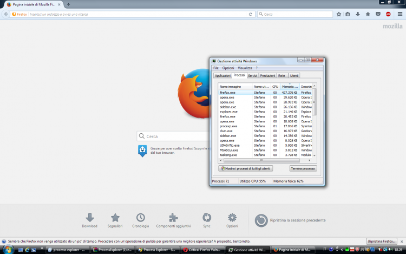Screen dimensions: 406x254
Task: Select procexp.exe process row
Action: [x=265, y=126]
